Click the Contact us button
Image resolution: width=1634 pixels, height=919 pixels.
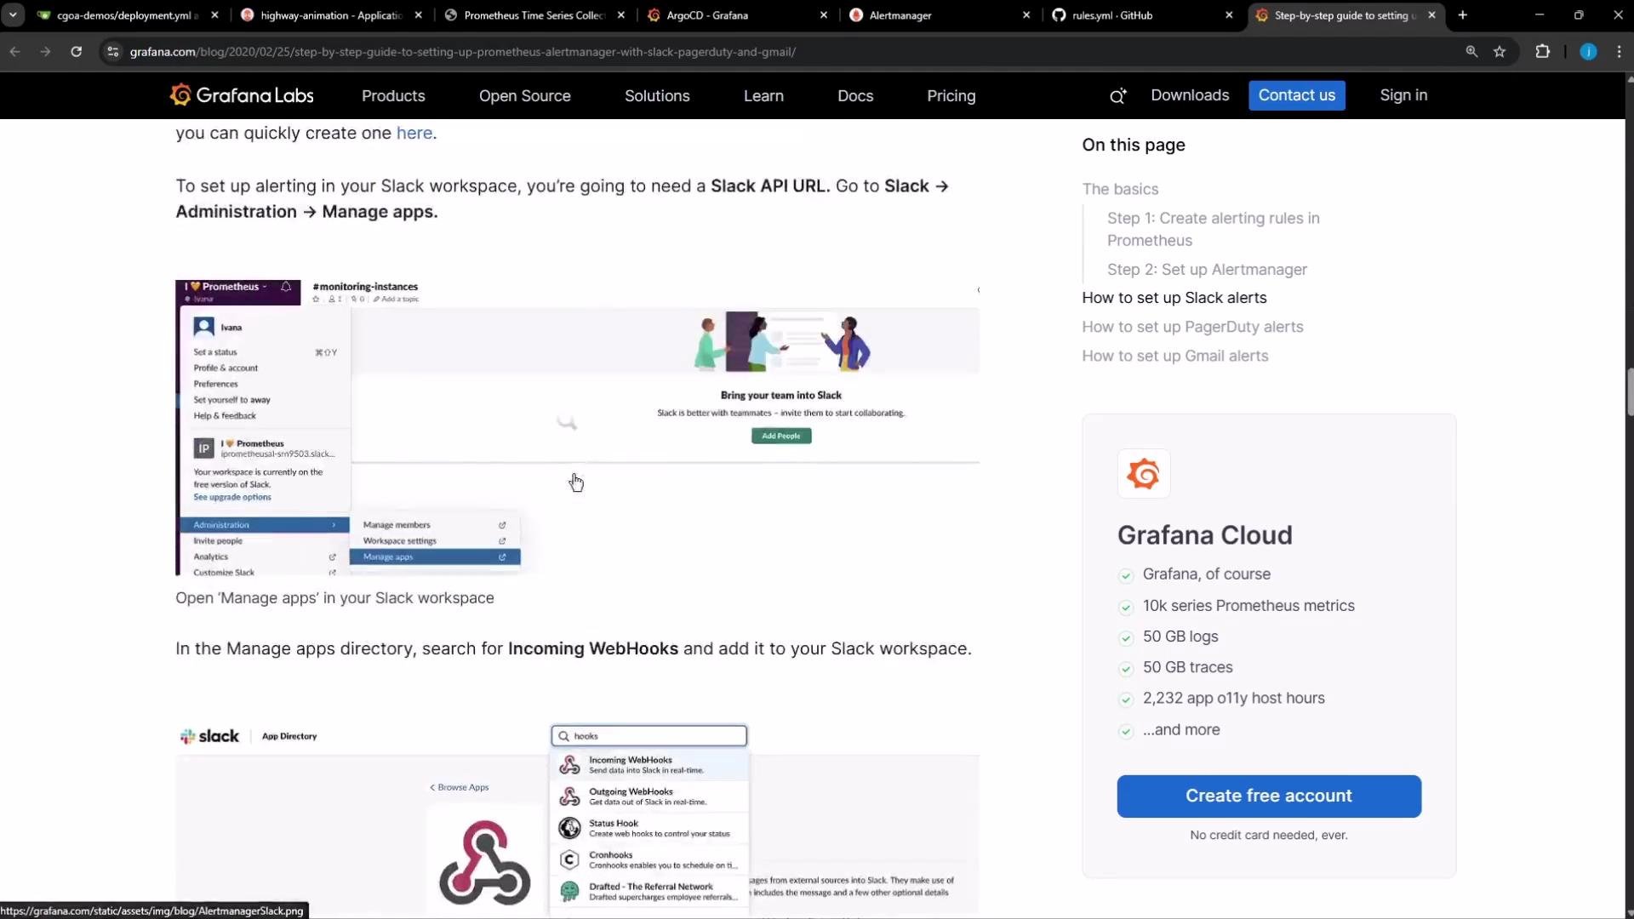tap(1297, 95)
